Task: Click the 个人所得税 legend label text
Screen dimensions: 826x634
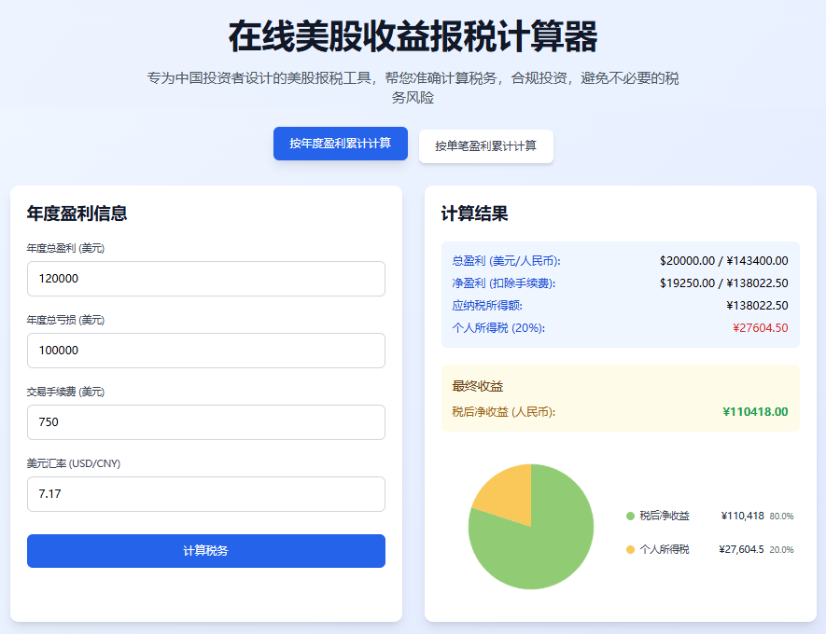Action: pyautogui.click(x=665, y=549)
